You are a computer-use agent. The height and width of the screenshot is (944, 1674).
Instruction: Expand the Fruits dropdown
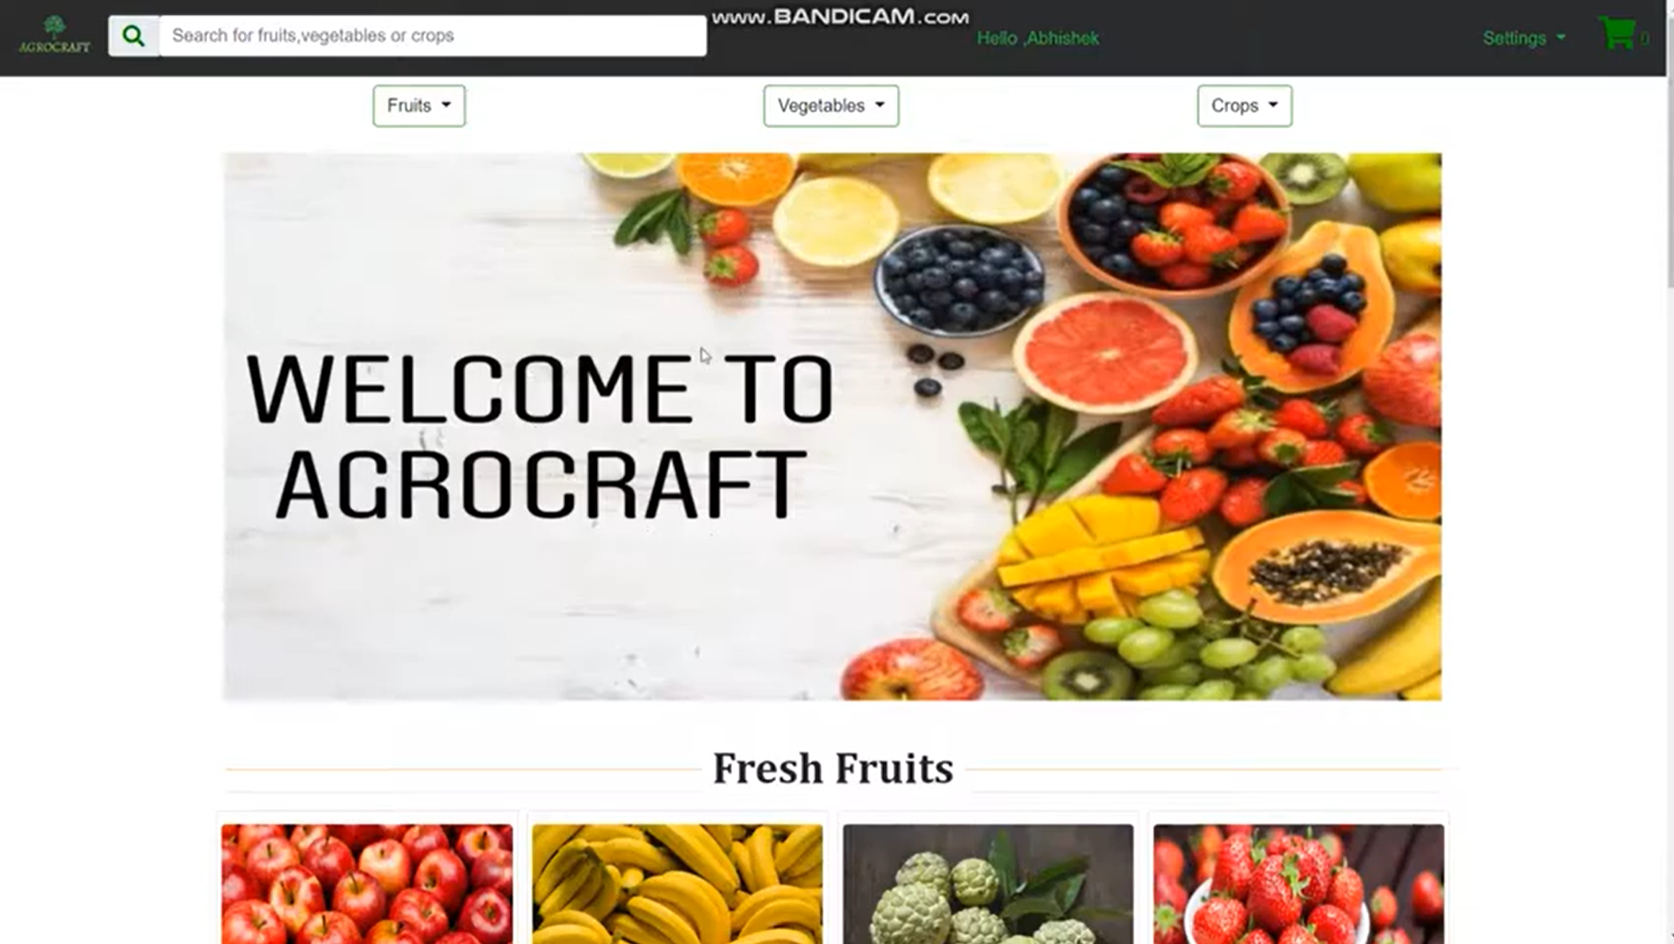point(419,105)
